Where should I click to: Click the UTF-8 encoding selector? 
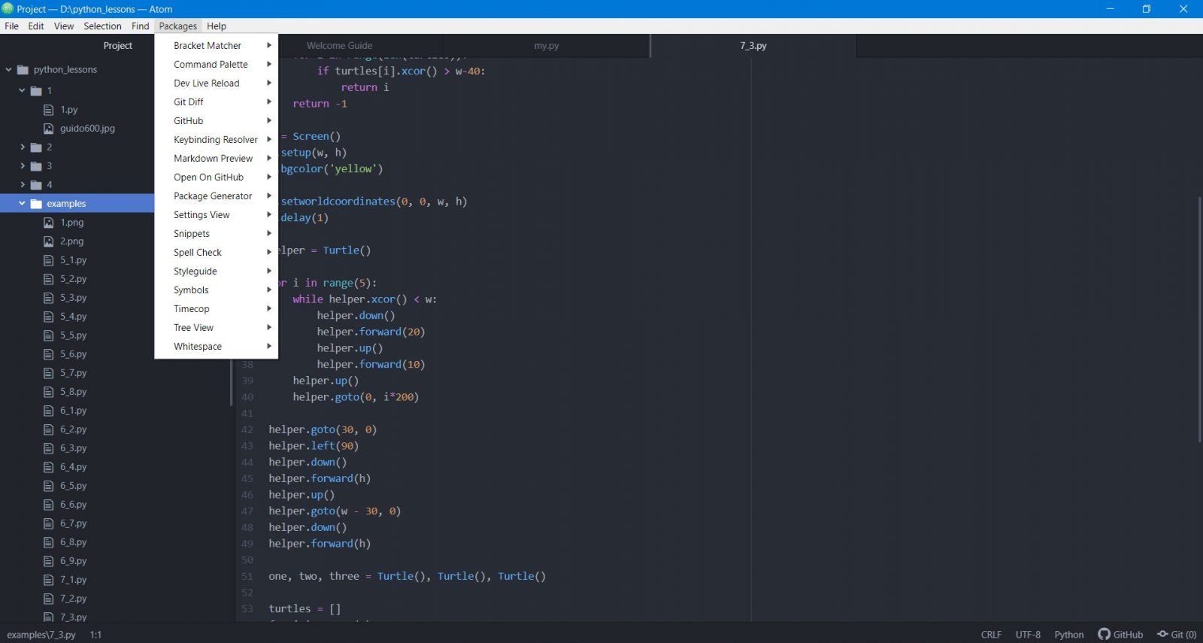(x=1028, y=635)
